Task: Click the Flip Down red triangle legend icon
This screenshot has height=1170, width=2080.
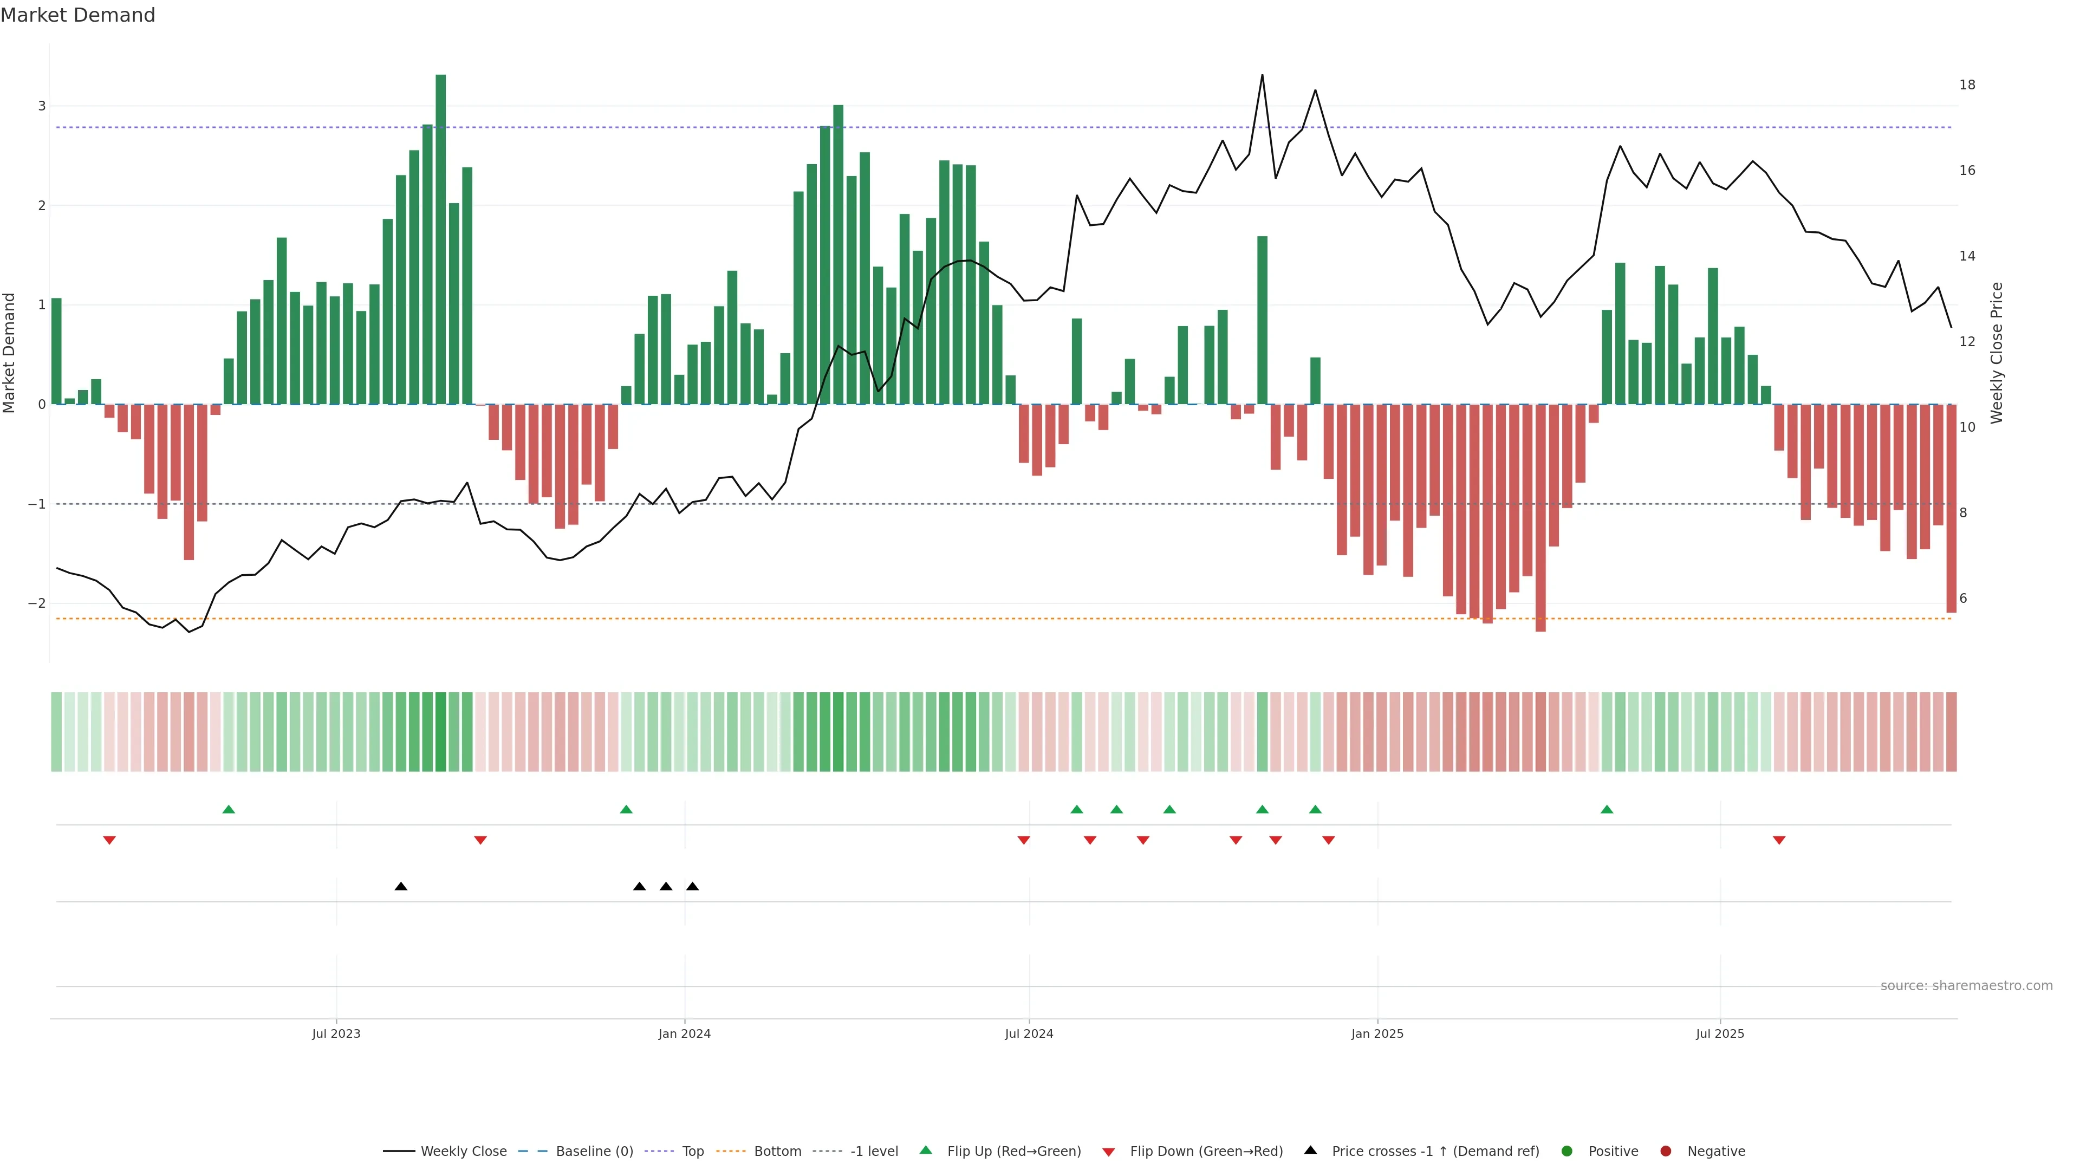Action: pos(1109,1152)
